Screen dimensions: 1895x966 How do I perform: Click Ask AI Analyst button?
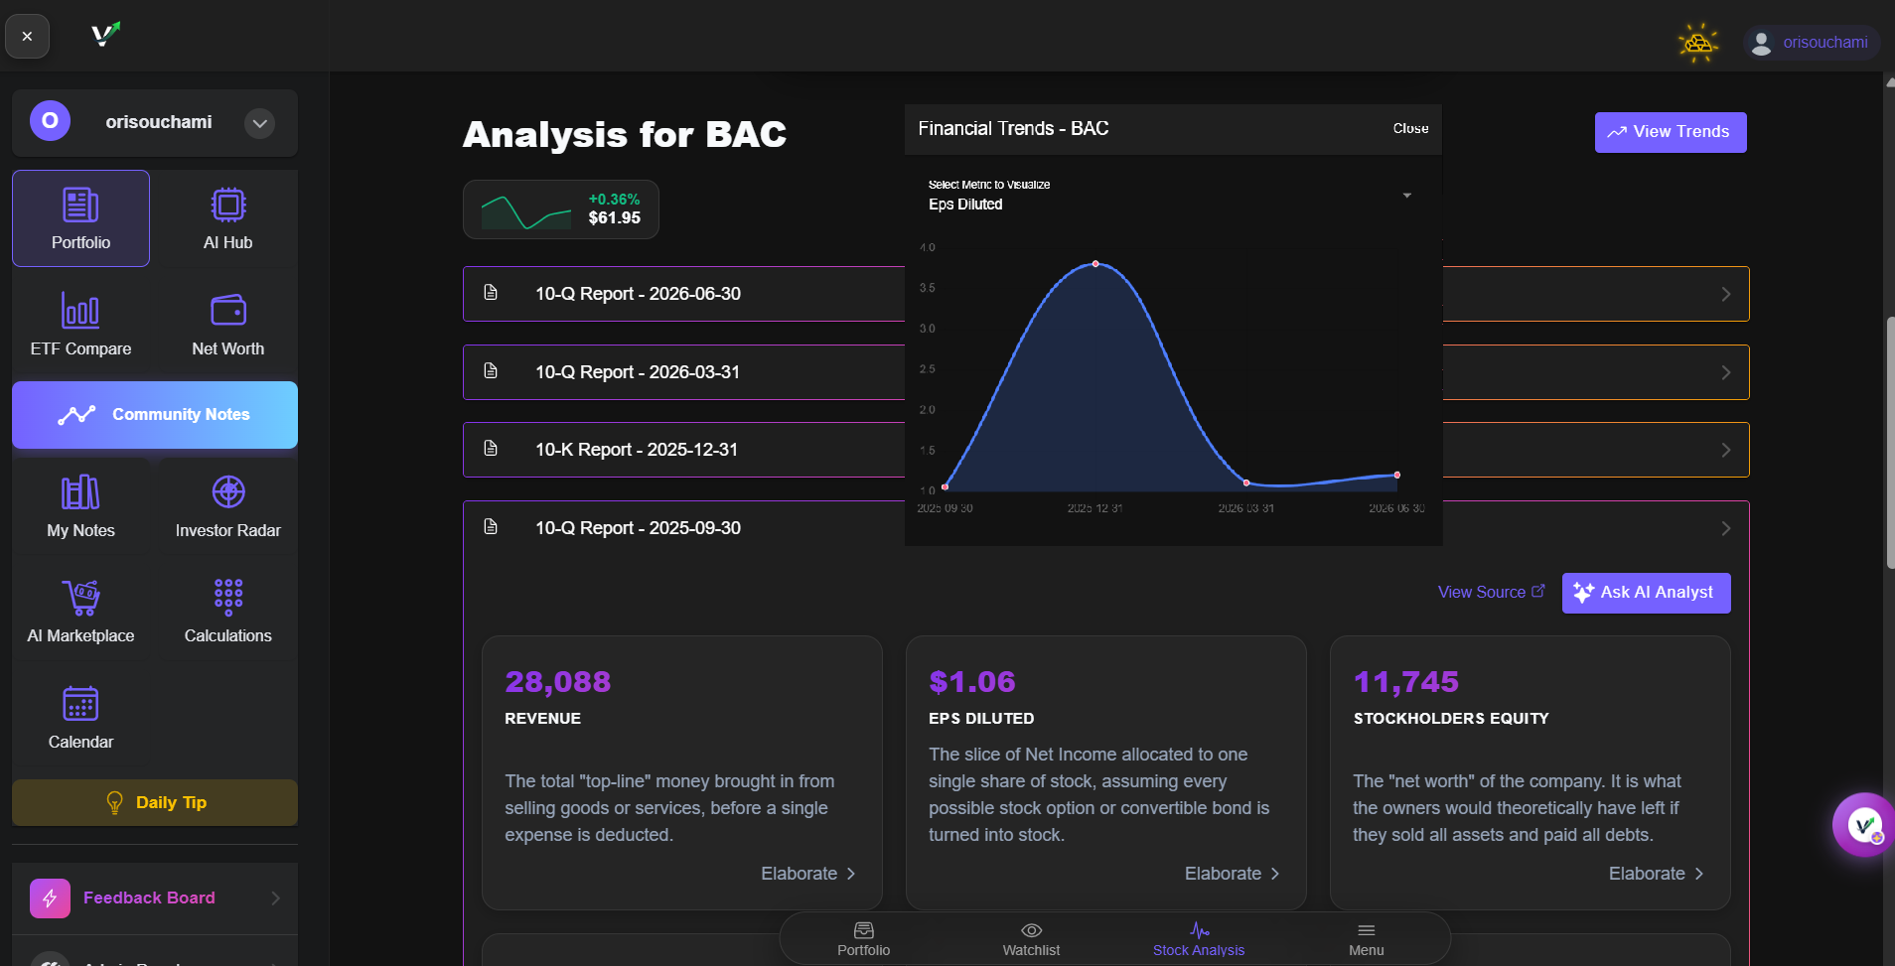(1646, 593)
